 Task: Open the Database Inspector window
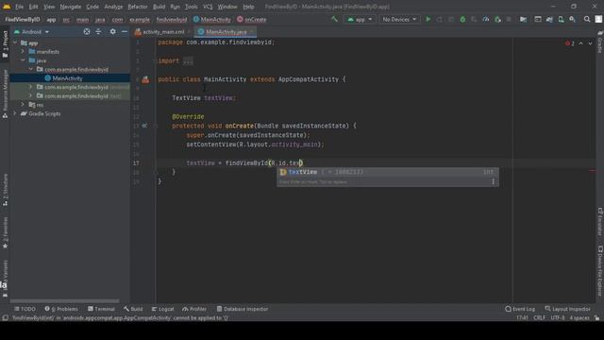(243, 309)
